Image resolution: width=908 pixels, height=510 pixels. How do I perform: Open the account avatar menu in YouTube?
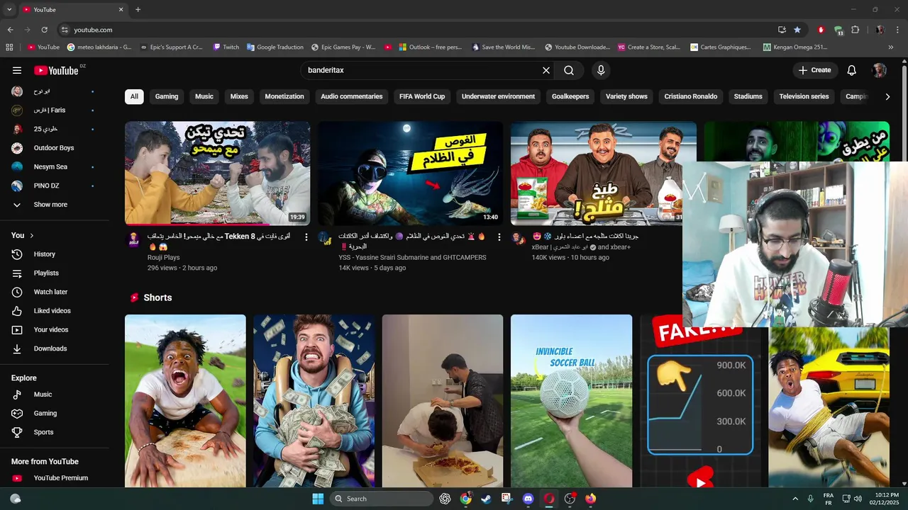[x=880, y=70]
